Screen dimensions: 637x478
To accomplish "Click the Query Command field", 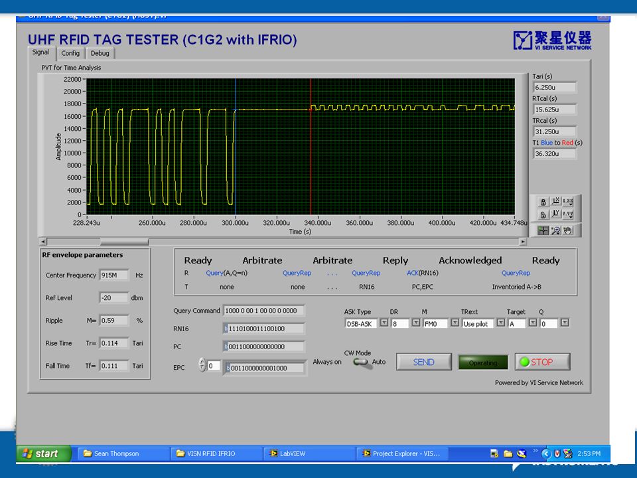I will (263, 311).
